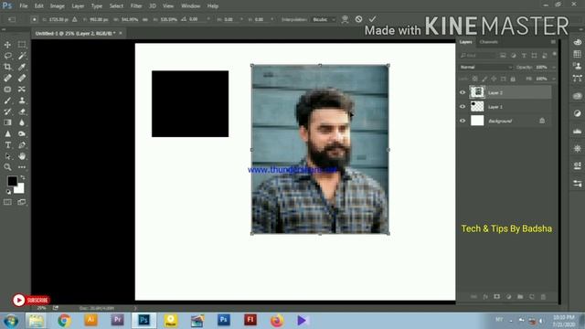Open the Image menu
This screenshot has width=585, height=329.
[57, 6]
